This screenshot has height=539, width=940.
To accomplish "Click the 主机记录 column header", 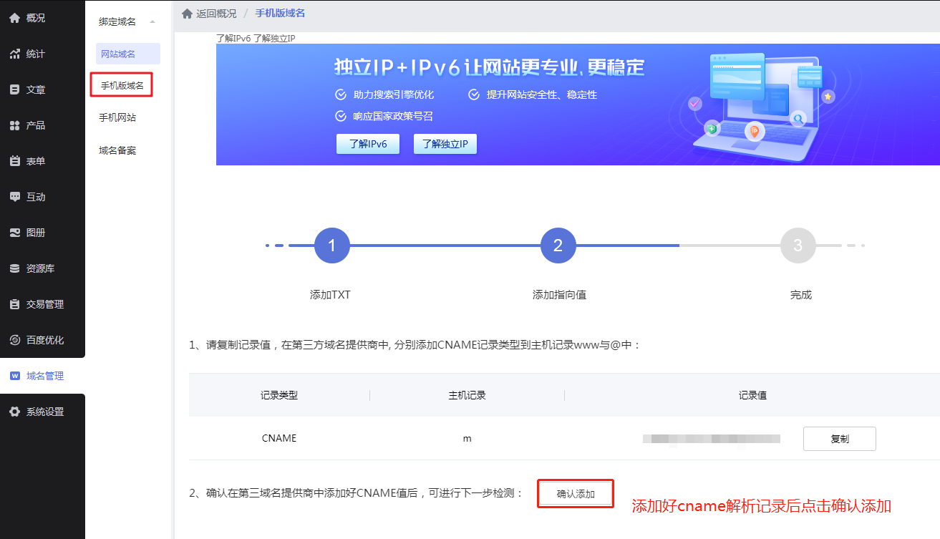I will point(467,395).
